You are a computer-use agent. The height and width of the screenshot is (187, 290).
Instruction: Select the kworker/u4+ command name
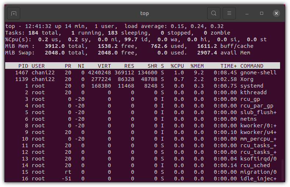point(258,132)
